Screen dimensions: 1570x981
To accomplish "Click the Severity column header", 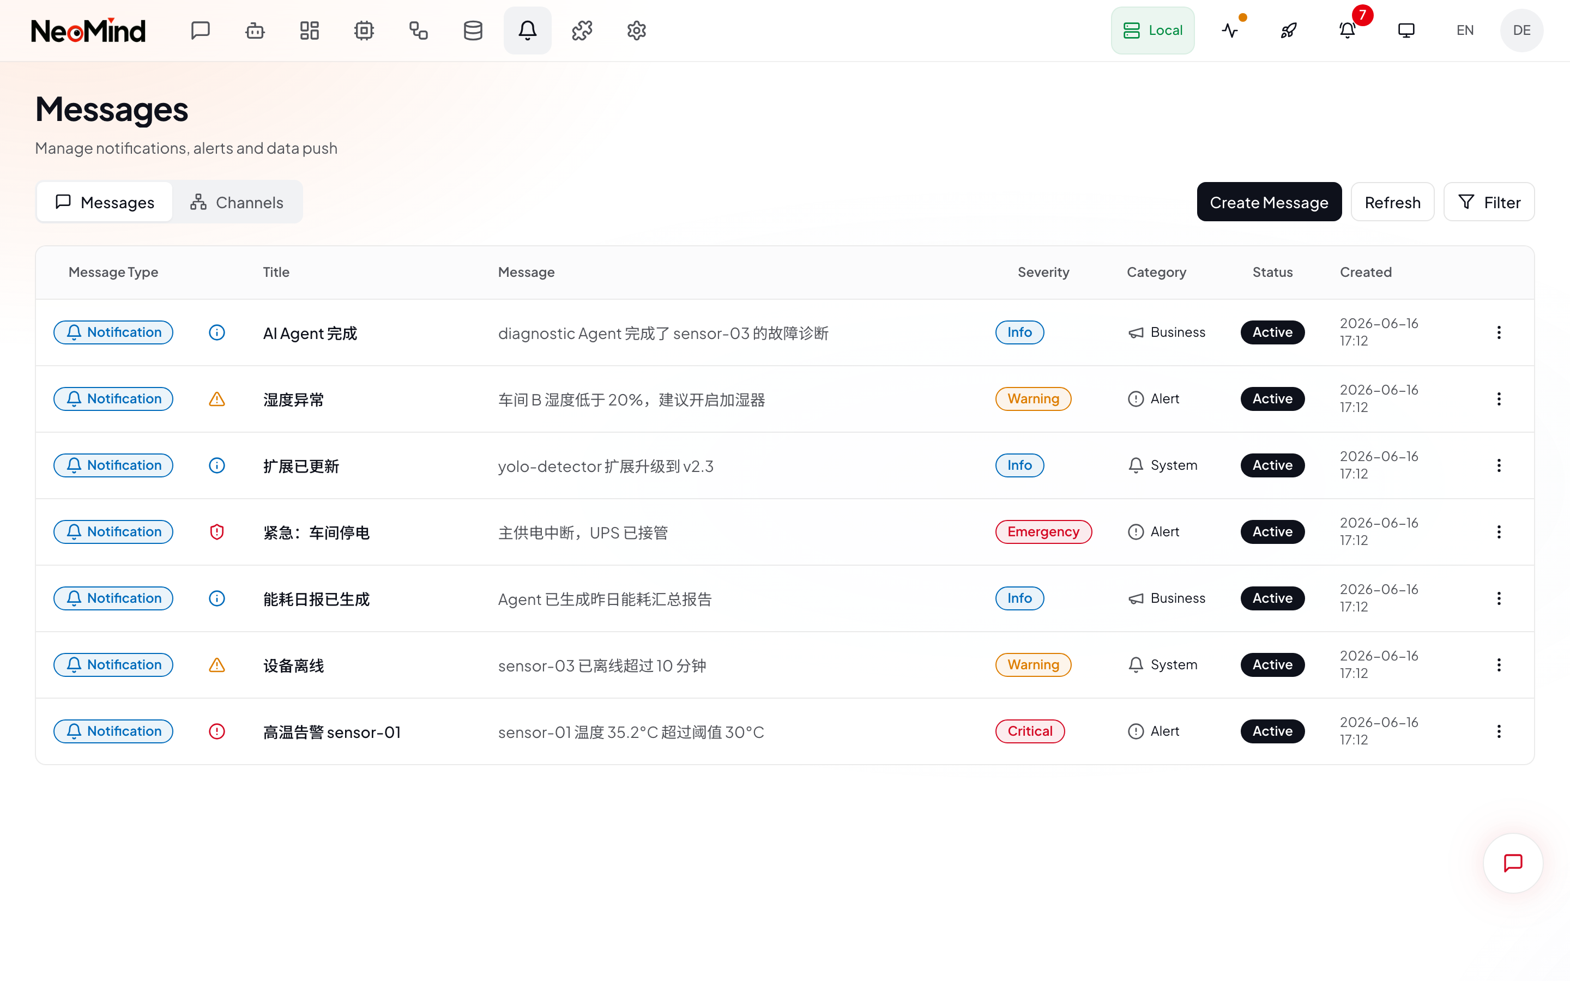I will pyautogui.click(x=1042, y=272).
